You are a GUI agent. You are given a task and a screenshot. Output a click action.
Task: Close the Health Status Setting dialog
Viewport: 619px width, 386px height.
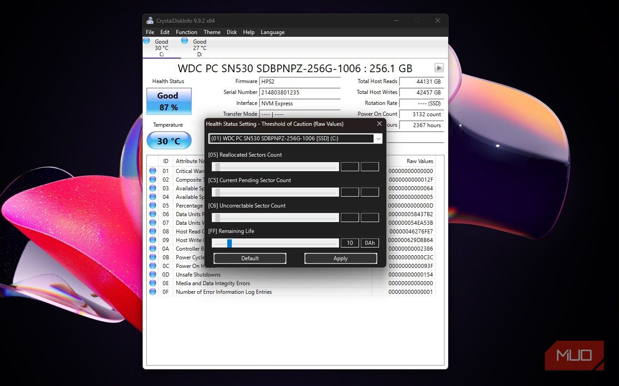379,124
